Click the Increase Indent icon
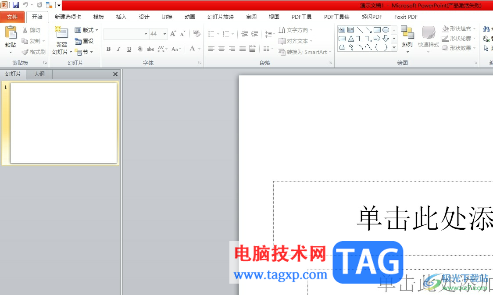 click(x=255, y=34)
